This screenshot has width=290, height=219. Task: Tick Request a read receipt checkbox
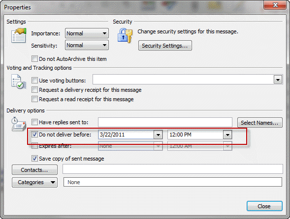(34, 99)
